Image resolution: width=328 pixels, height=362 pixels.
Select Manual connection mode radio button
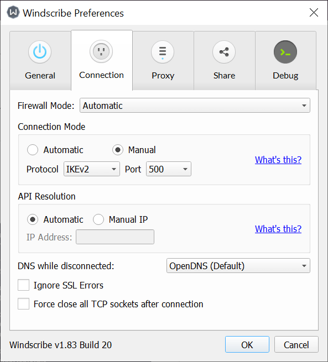[118, 150]
